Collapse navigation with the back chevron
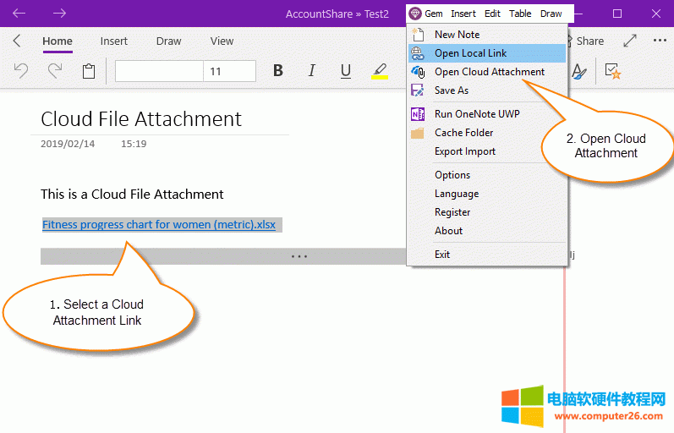 pyautogui.click(x=17, y=41)
